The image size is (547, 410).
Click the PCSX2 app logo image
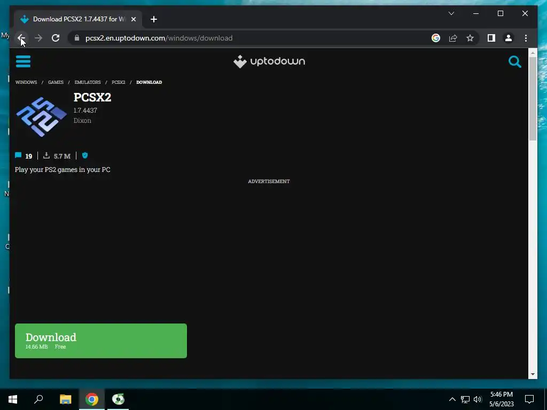point(41,117)
